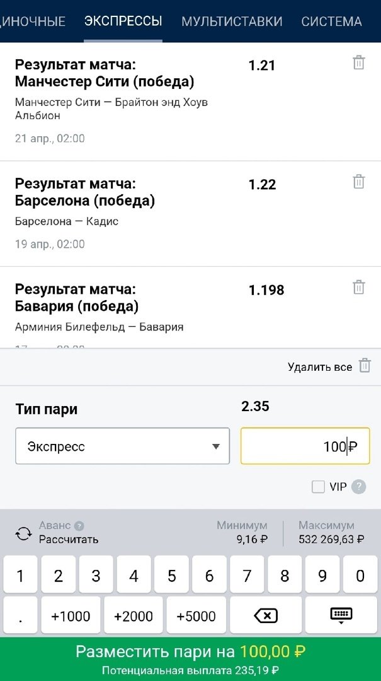Enable the VIP checkbox
381x681 pixels.
319,487
